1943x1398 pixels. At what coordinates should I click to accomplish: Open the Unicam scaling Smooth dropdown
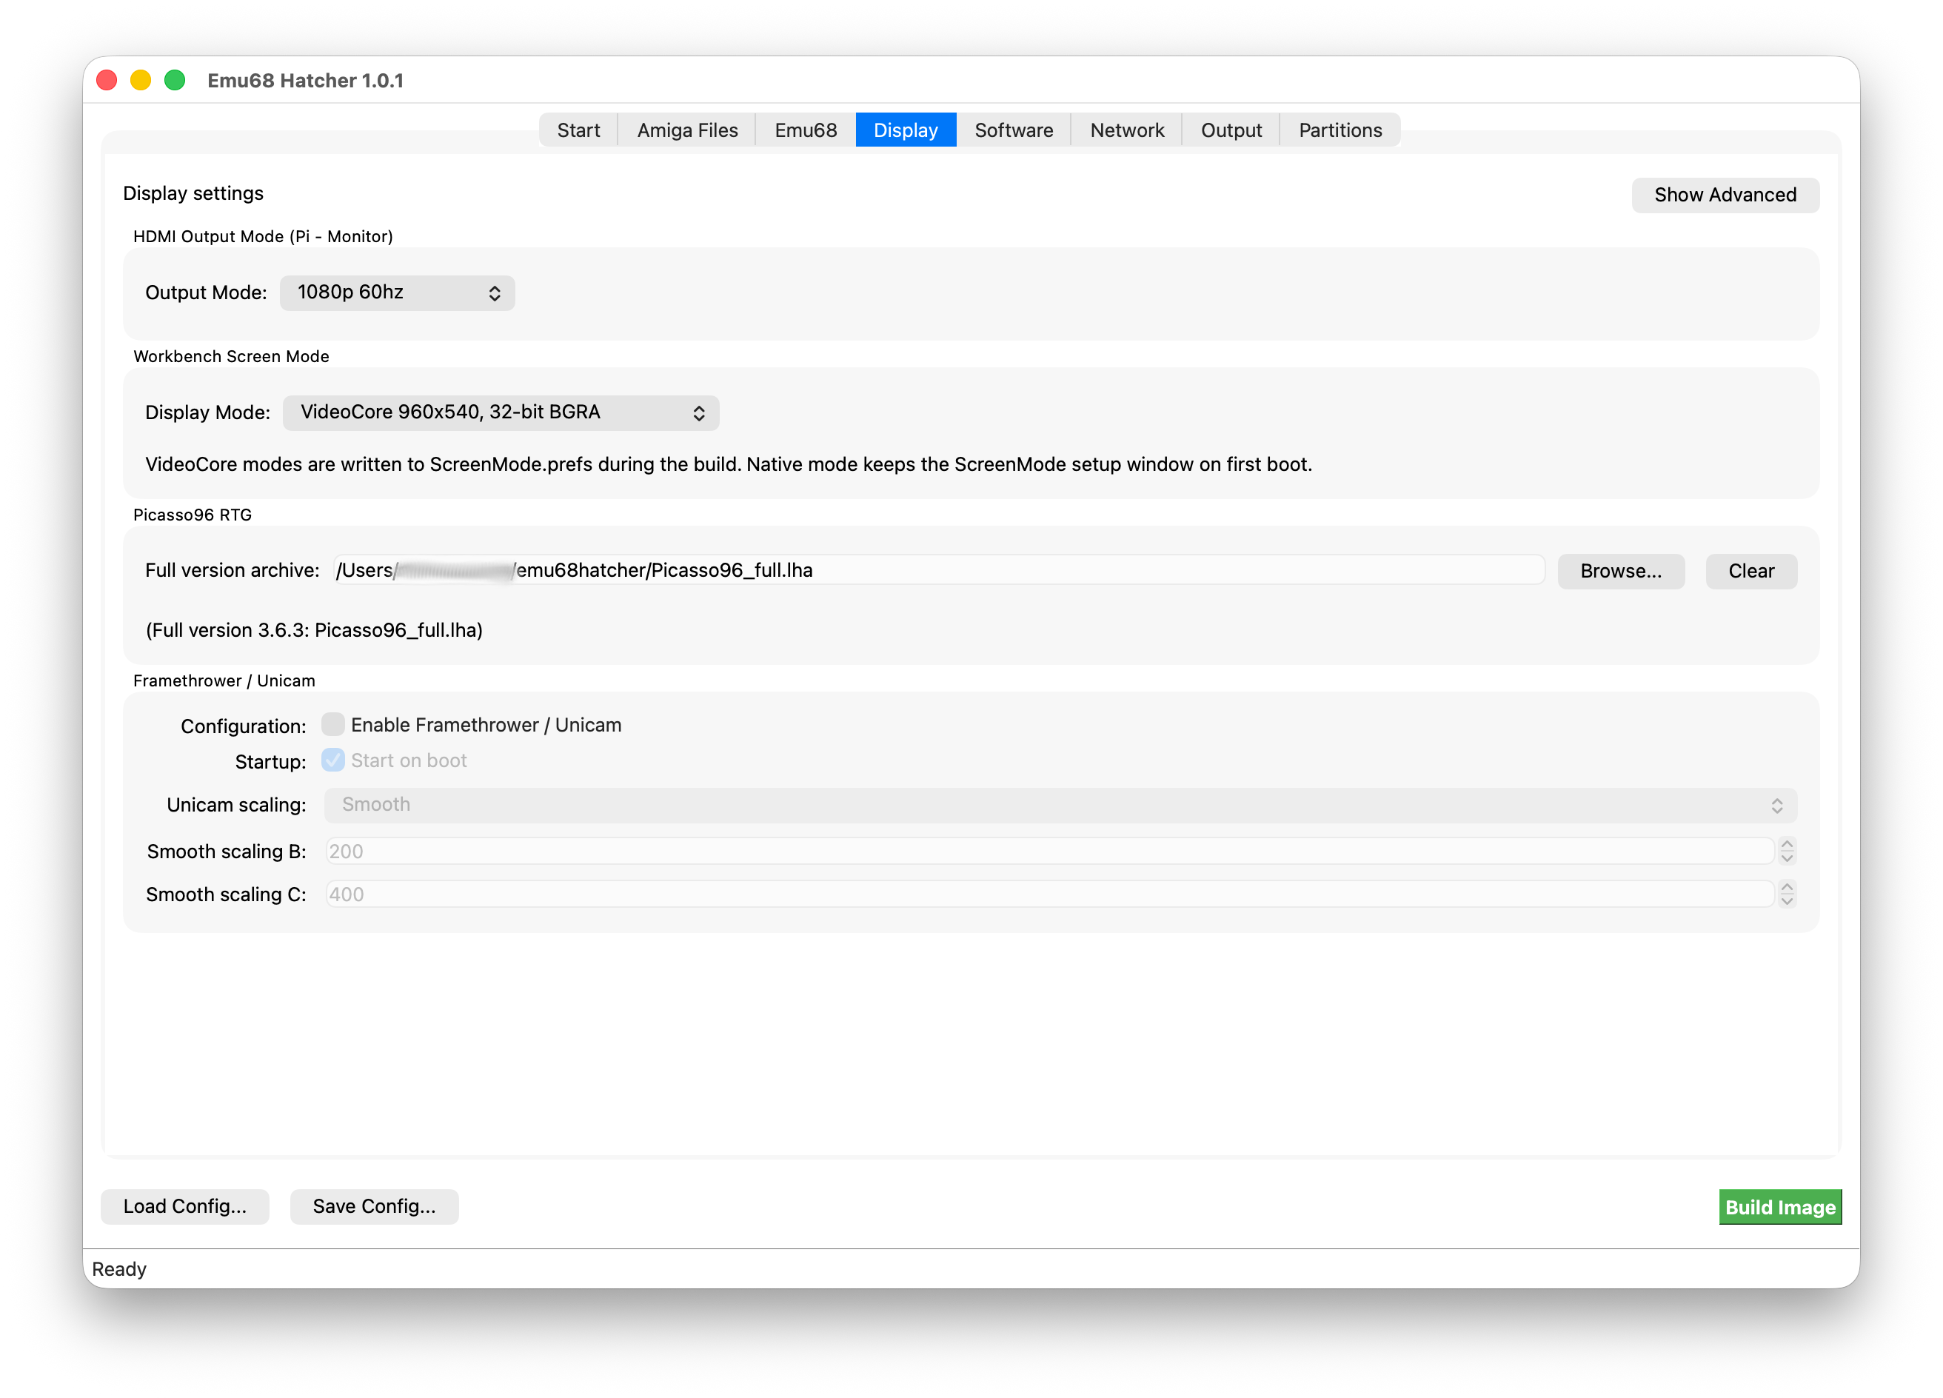point(1060,805)
